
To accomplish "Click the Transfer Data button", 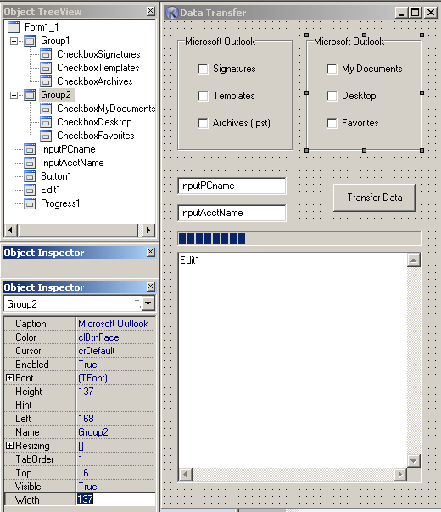I will coord(374,198).
